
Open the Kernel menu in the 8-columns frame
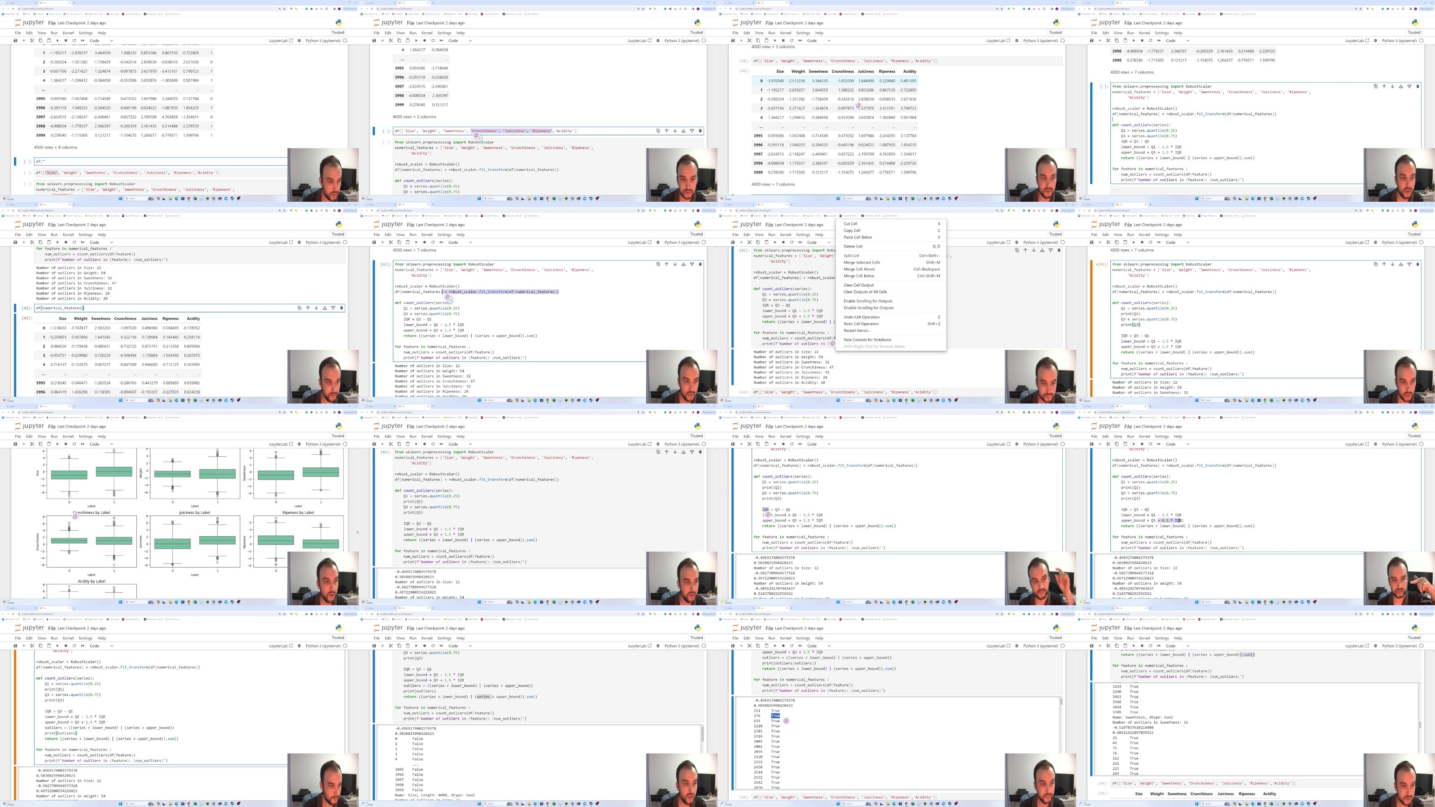pyautogui.click(x=68, y=33)
